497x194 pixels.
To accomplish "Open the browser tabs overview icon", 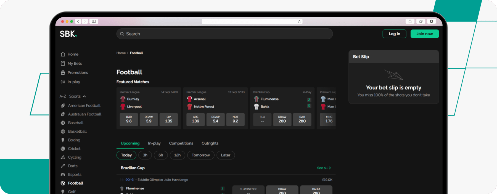I will point(421,21).
